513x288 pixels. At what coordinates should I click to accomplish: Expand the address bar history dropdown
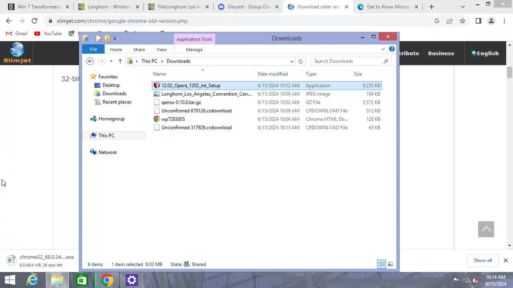(x=292, y=61)
